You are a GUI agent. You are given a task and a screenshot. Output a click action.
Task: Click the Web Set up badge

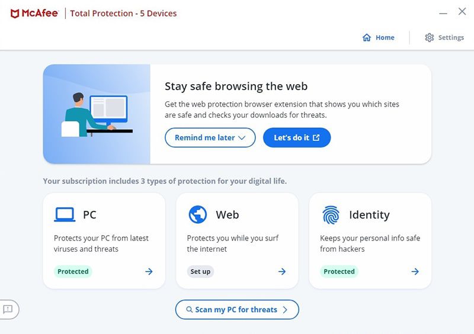[x=200, y=272]
